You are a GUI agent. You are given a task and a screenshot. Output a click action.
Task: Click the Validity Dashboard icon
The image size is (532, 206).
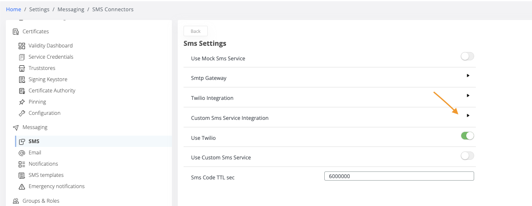[x=22, y=46]
